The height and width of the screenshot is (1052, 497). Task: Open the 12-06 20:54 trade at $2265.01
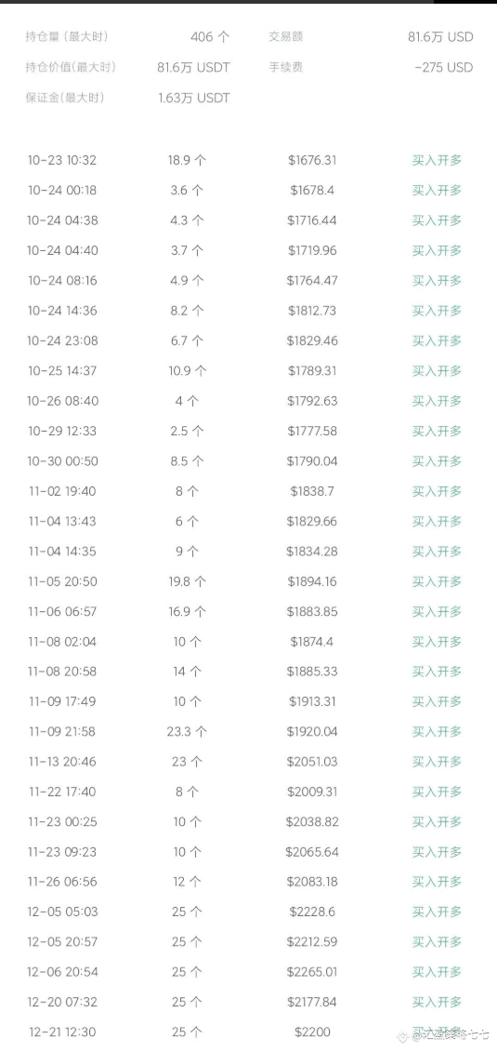pyautogui.click(x=249, y=972)
